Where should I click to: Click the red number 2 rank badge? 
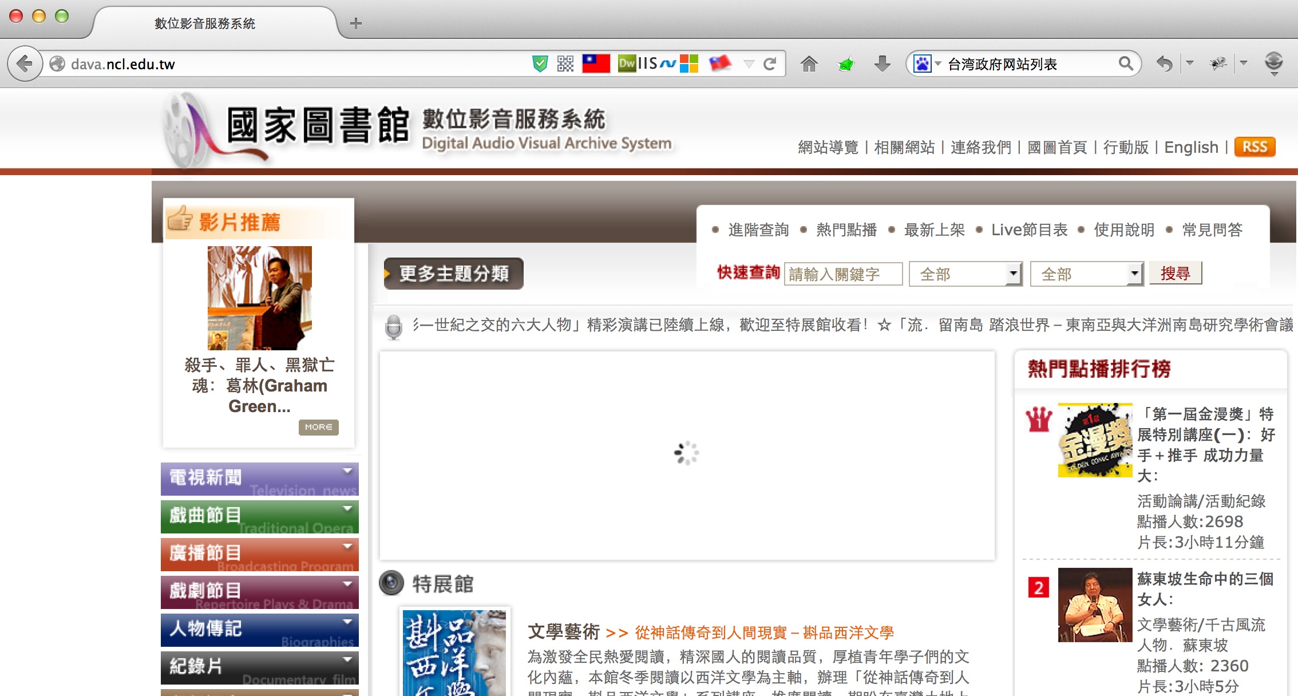[x=1039, y=588]
